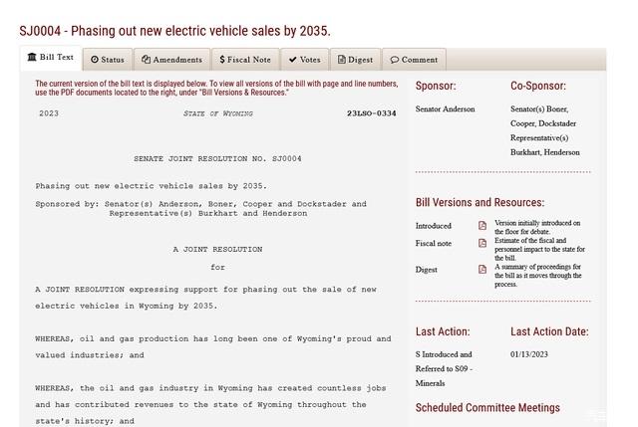Click the red current version notice text
The width and height of the screenshot is (638, 427).
pos(216,89)
